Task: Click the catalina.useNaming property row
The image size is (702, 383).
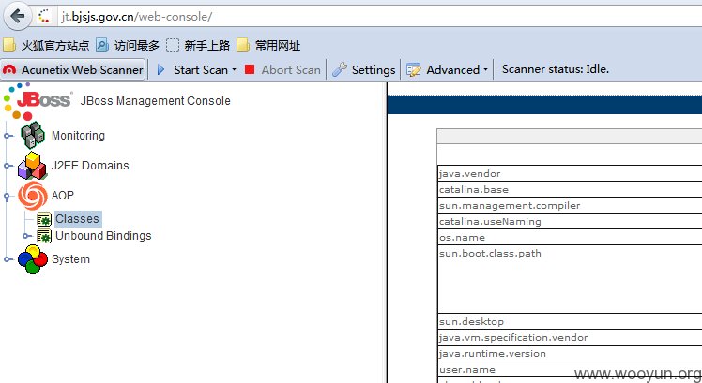Action: (x=570, y=222)
